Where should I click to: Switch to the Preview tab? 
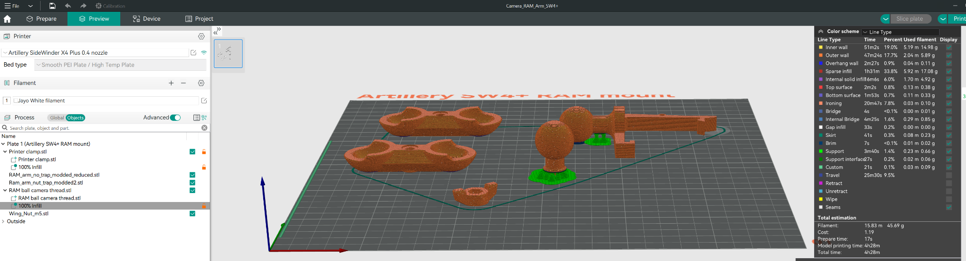94,19
